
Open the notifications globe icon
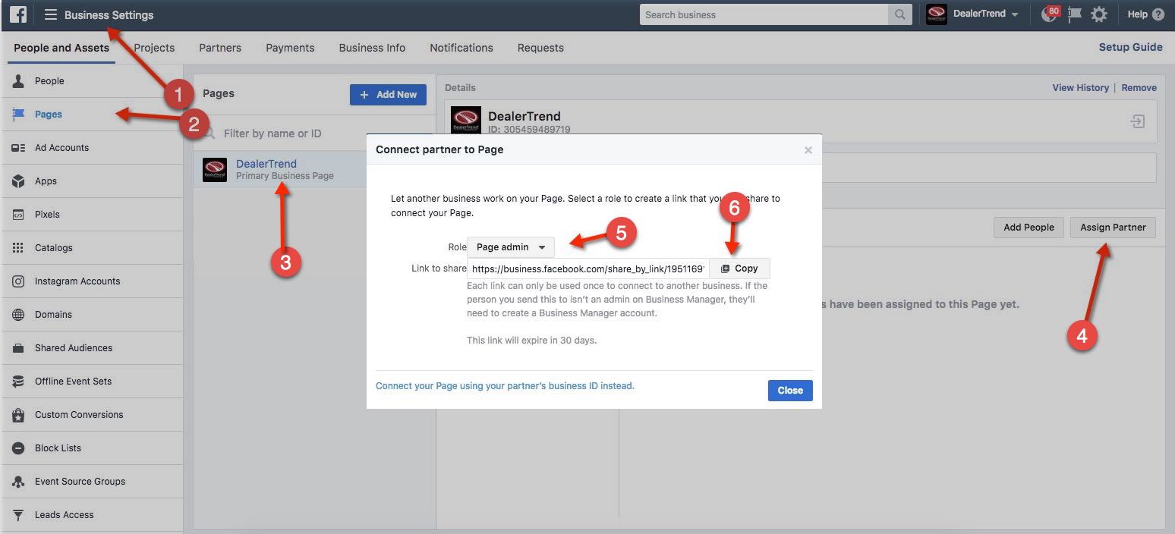(1050, 14)
